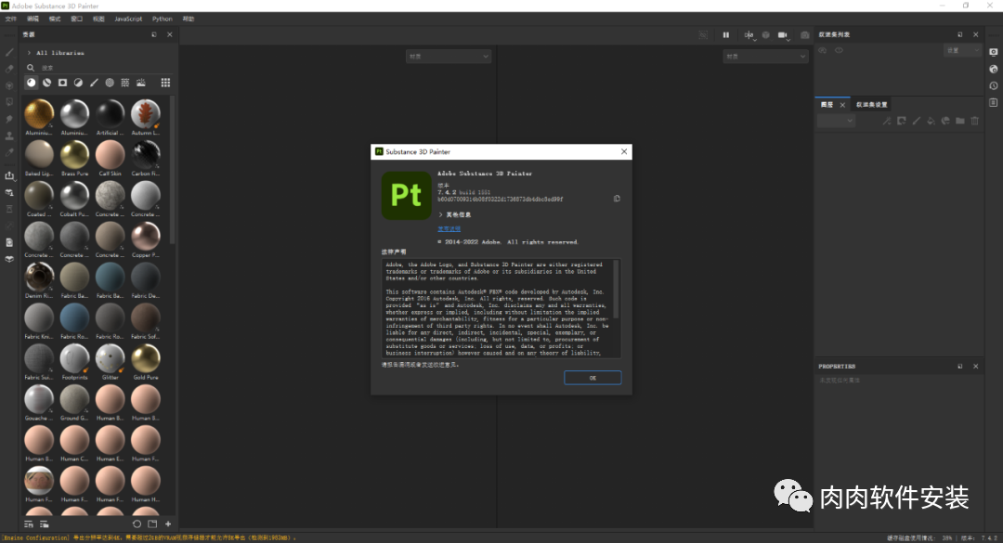Pick the Glitter material swatch
Image resolution: width=1003 pixels, height=543 pixels.
[110, 359]
